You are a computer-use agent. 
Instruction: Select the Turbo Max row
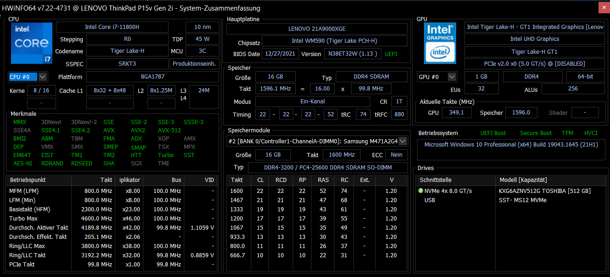pos(112,218)
